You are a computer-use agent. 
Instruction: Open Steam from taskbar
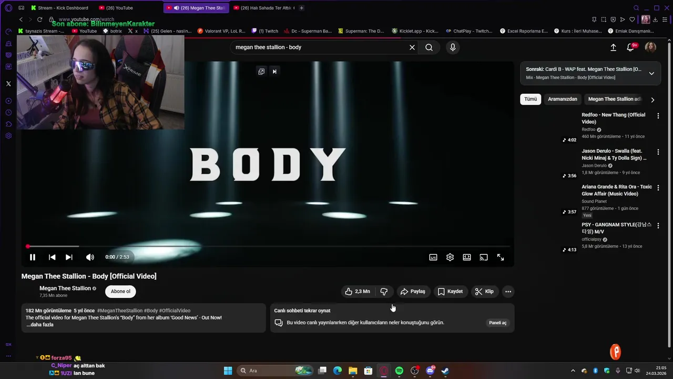tap(445, 371)
